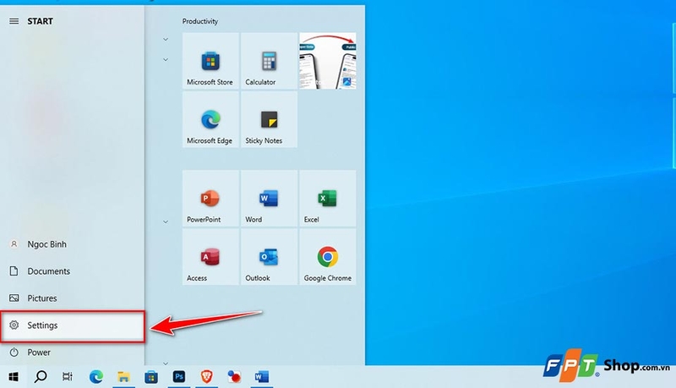Viewport: 676px width, 388px height.
Task: Open the PowerPoint tile
Action: 210,199
